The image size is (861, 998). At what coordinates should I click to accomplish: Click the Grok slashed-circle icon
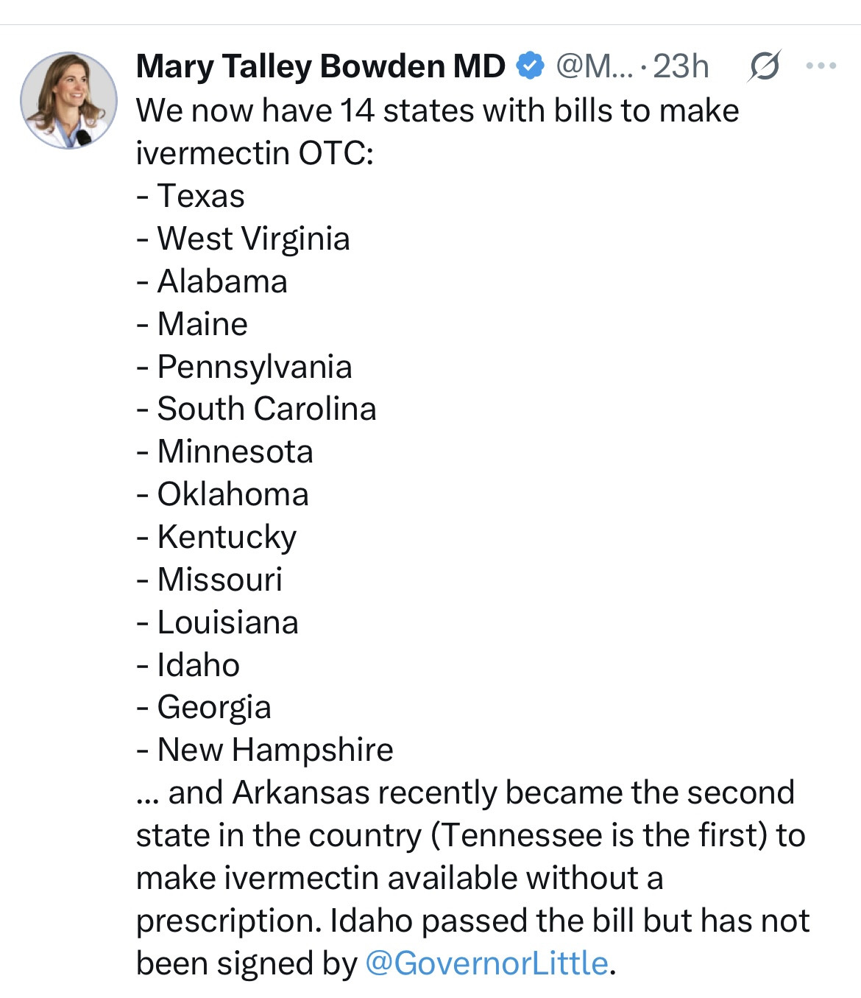pyautogui.click(x=765, y=66)
